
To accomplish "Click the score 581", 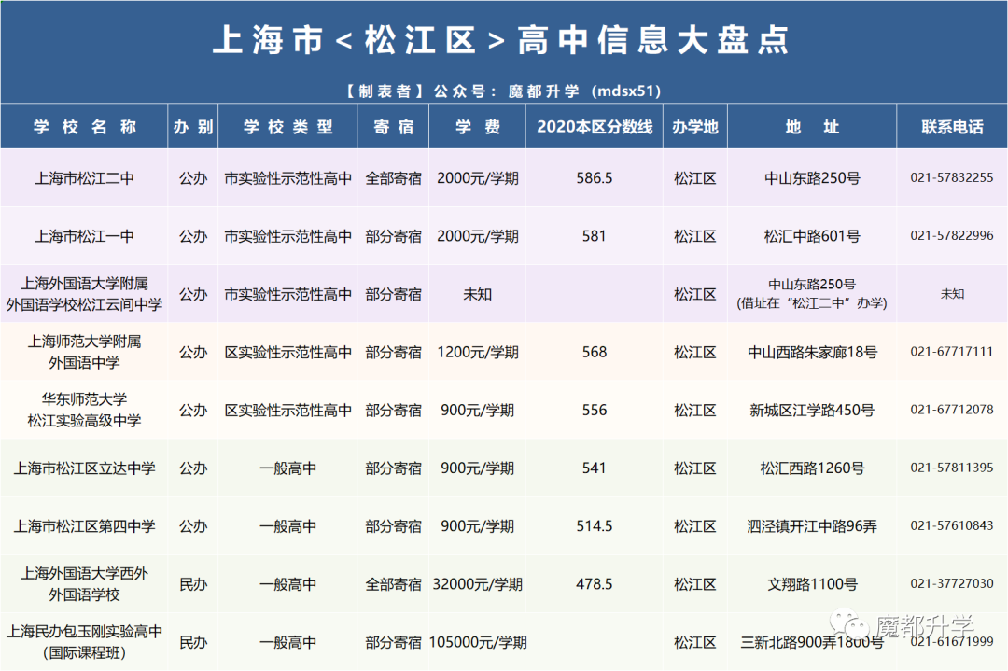I will coord(594,236).
